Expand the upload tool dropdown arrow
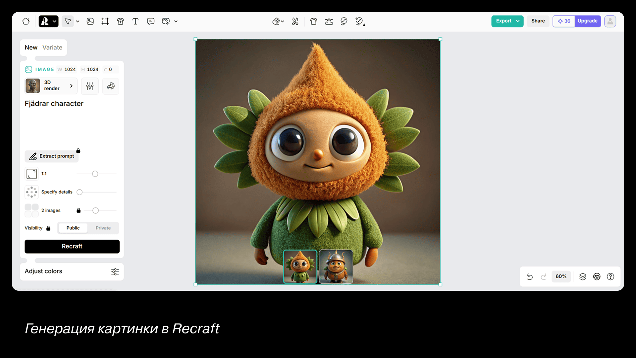This screenshot has width=636, height=358. tap(176, 21)
